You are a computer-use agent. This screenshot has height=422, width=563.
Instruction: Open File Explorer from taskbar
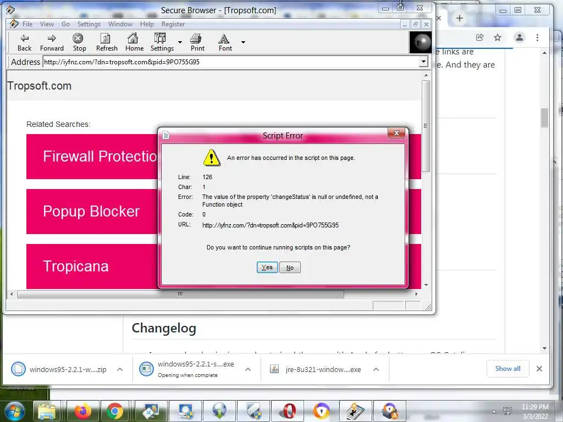coord(47,411)
